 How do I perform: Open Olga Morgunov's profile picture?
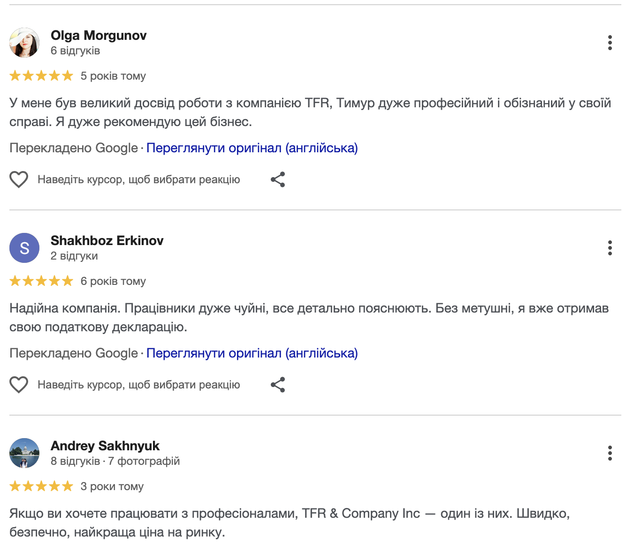click(24, 43)
